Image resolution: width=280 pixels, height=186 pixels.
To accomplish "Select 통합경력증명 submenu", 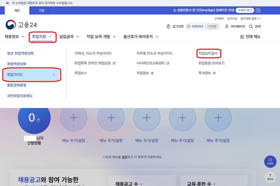I will [x=17, y=85].
